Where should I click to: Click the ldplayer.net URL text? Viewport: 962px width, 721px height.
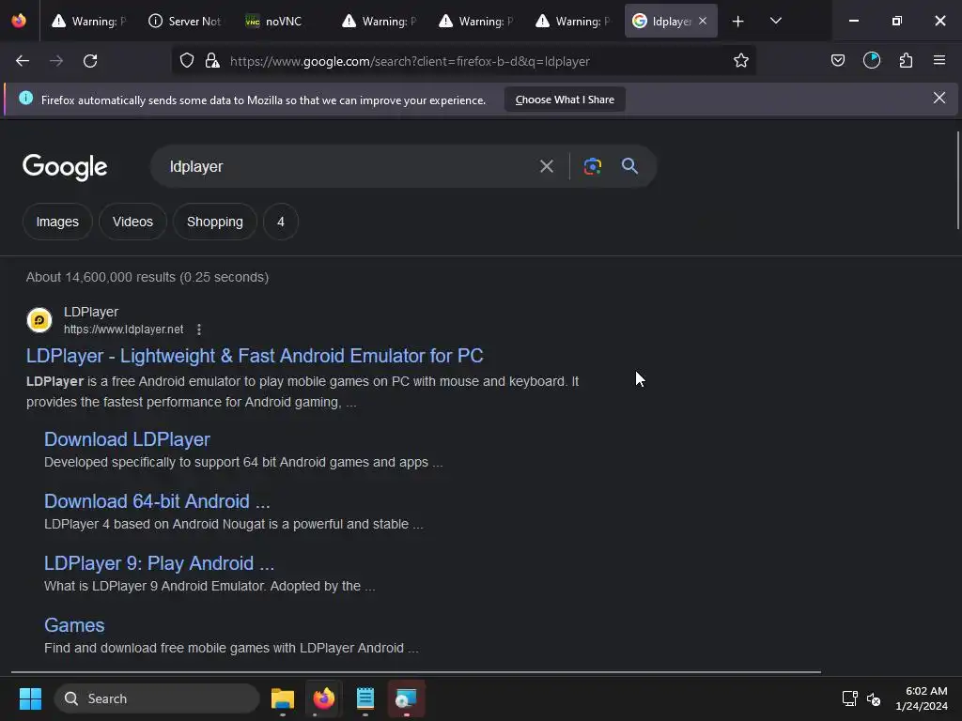(123, 330)
